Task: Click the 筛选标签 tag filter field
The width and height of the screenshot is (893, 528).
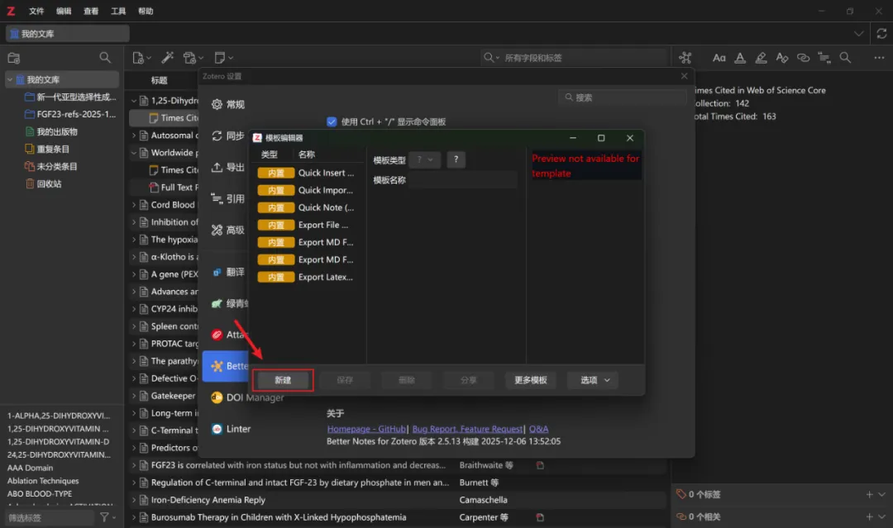Action: point(49,518)
